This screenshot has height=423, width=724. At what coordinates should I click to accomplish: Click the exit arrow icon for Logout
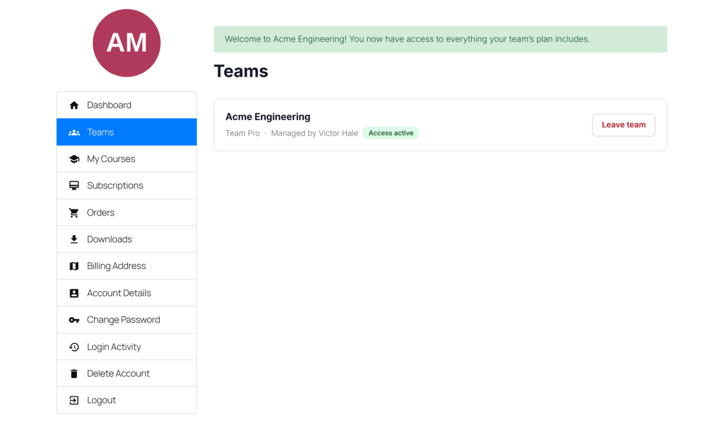pyautogui.click(x=74, y=400)
